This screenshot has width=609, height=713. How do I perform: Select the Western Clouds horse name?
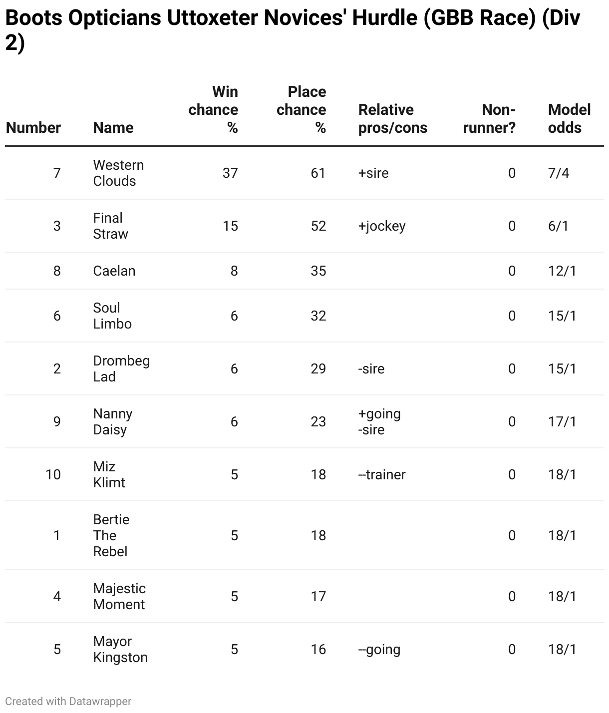118,173
